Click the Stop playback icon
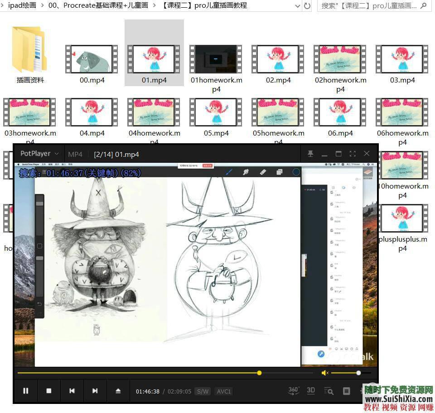The width and height of the screenshot is (435, 413). point(49,391)
